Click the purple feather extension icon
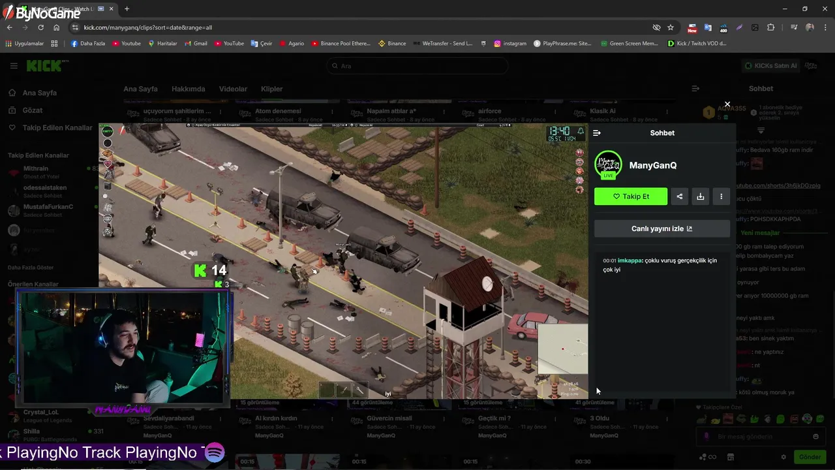The width and height of the screenshot is (835, 470). click(x=739, y=27)
